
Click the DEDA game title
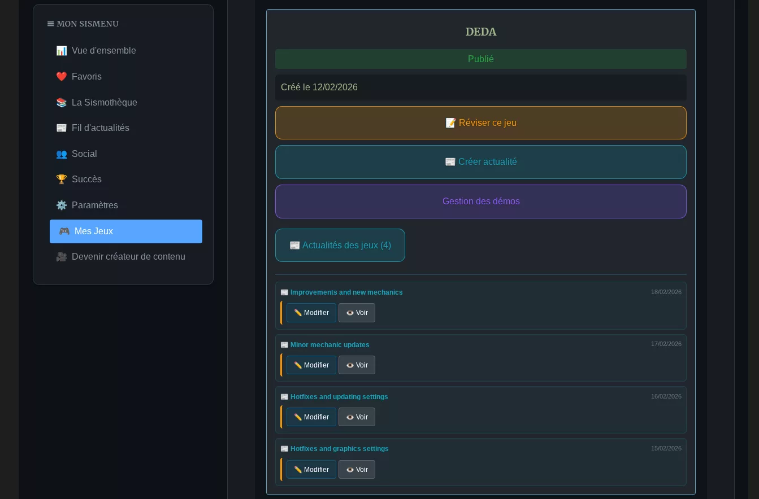coord(480,32)
